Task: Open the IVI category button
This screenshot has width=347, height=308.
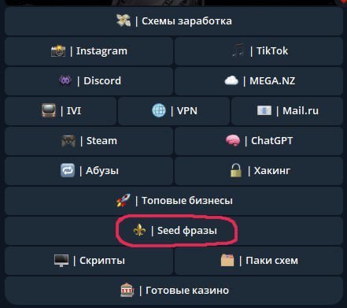Action: 61,110
